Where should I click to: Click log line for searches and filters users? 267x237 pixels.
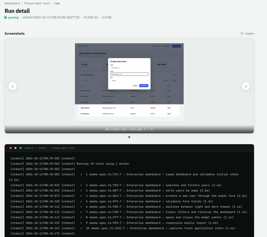(116, 185)
